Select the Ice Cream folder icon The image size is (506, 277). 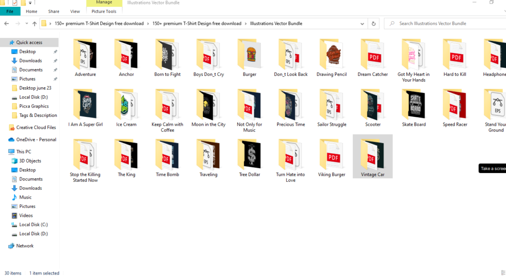(126, 105)
